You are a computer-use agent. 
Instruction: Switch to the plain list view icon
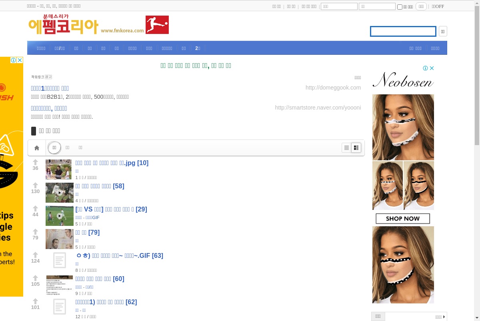click(346, 148)
